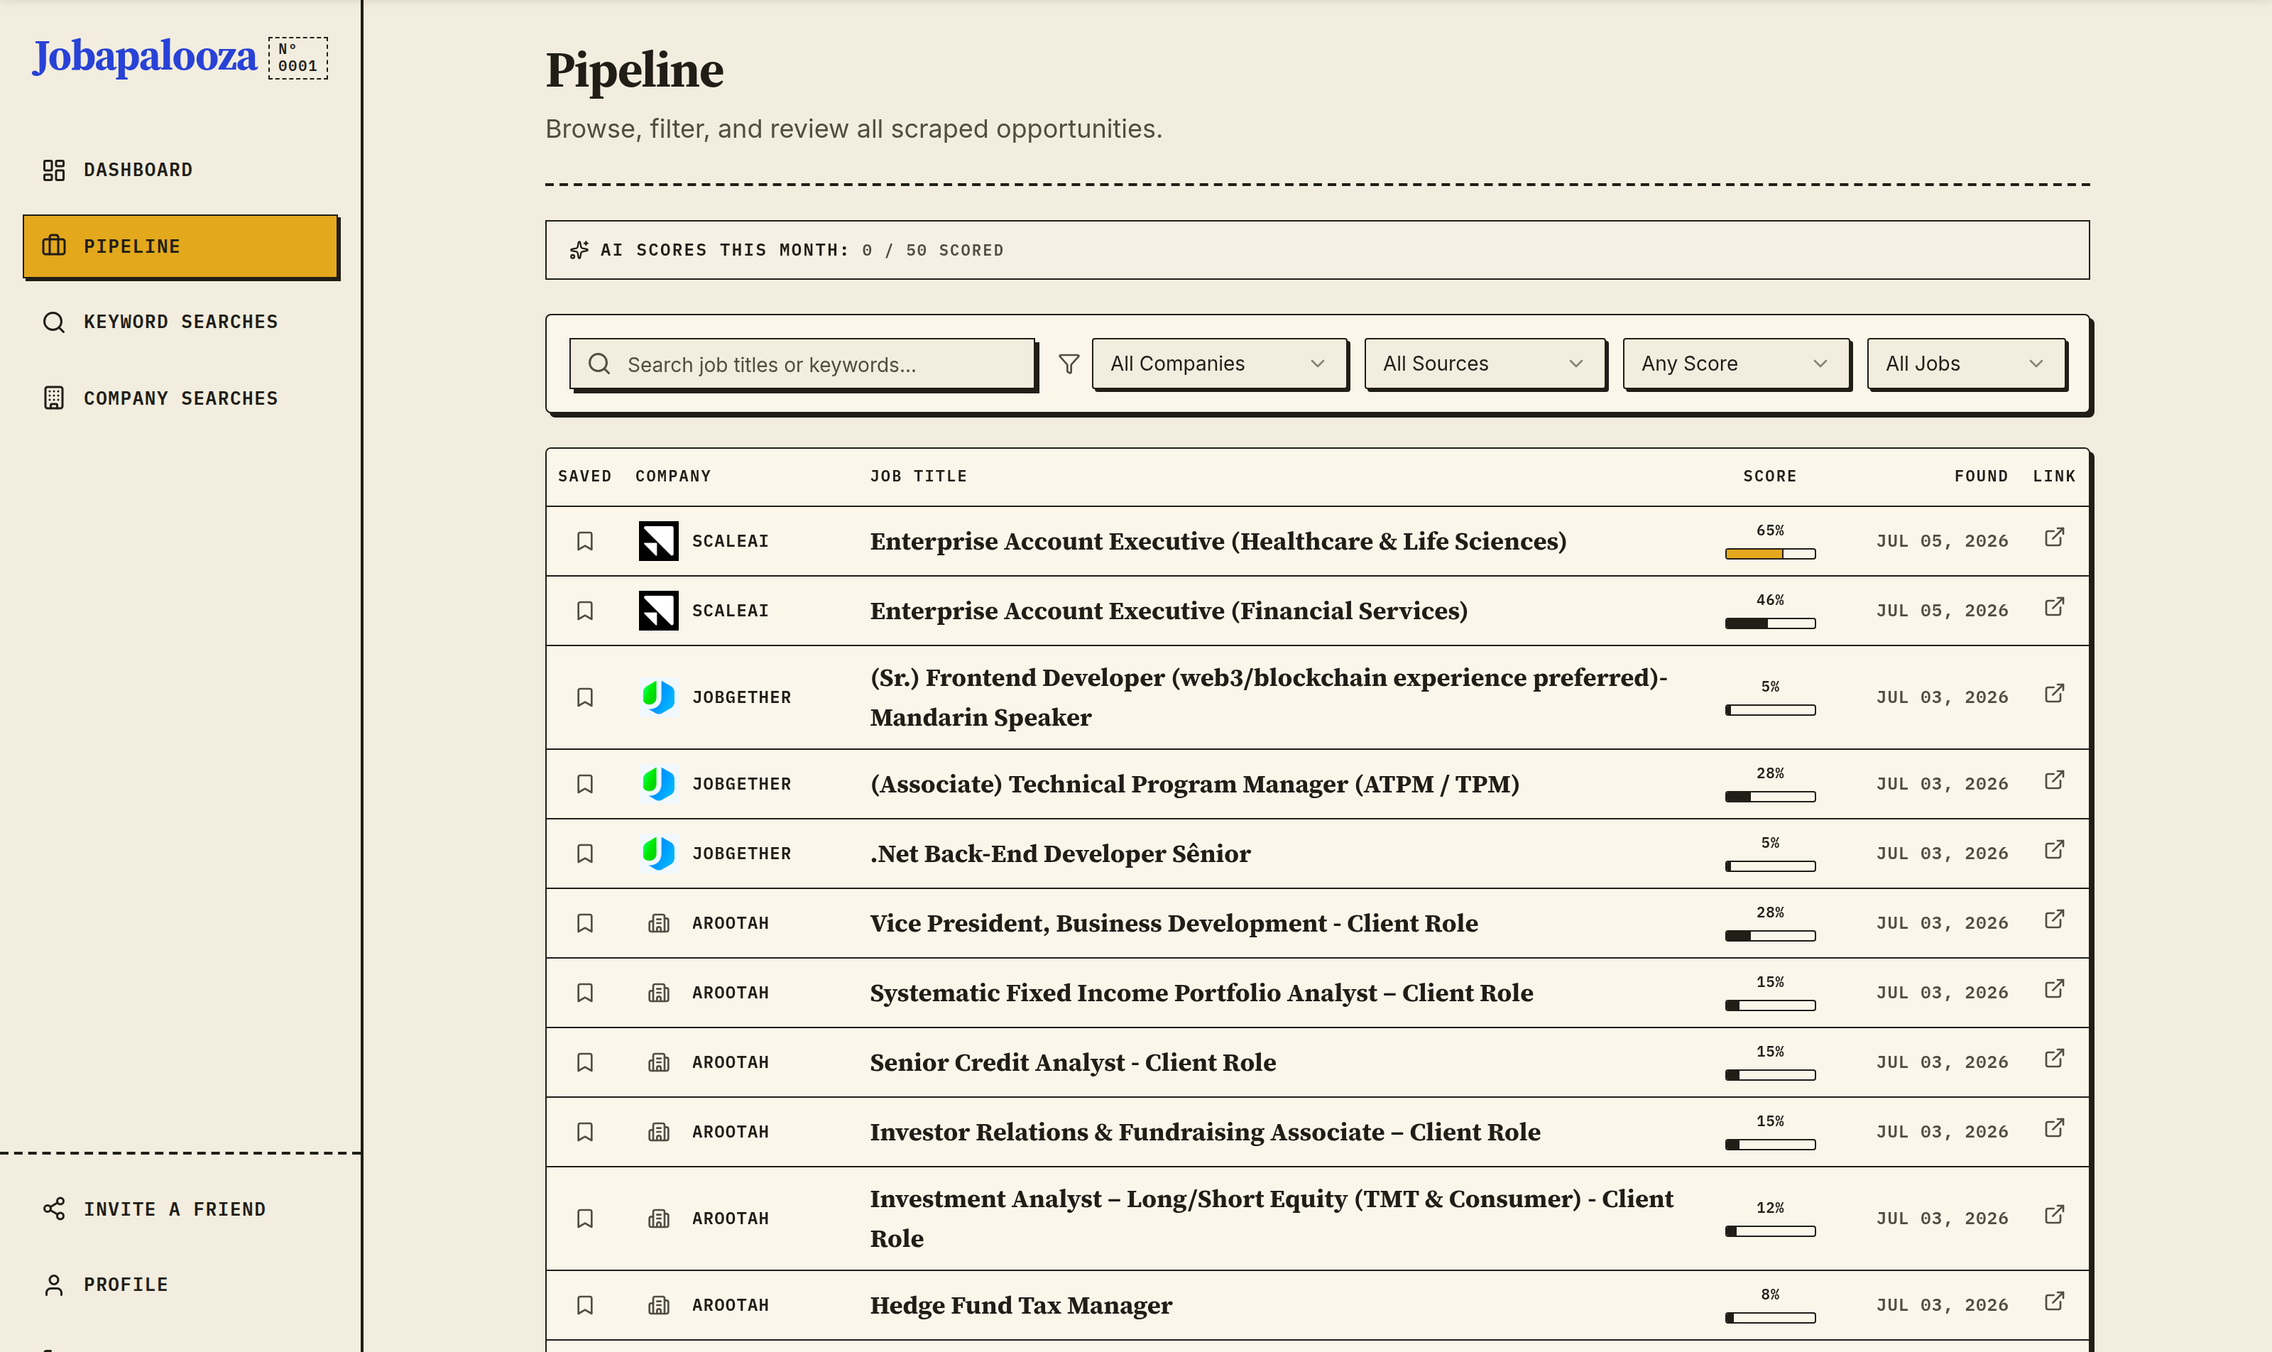This screenshot has height=1352, width=2272.
Task: Click the filter funnel icon
Action: tap(1069, 364)
